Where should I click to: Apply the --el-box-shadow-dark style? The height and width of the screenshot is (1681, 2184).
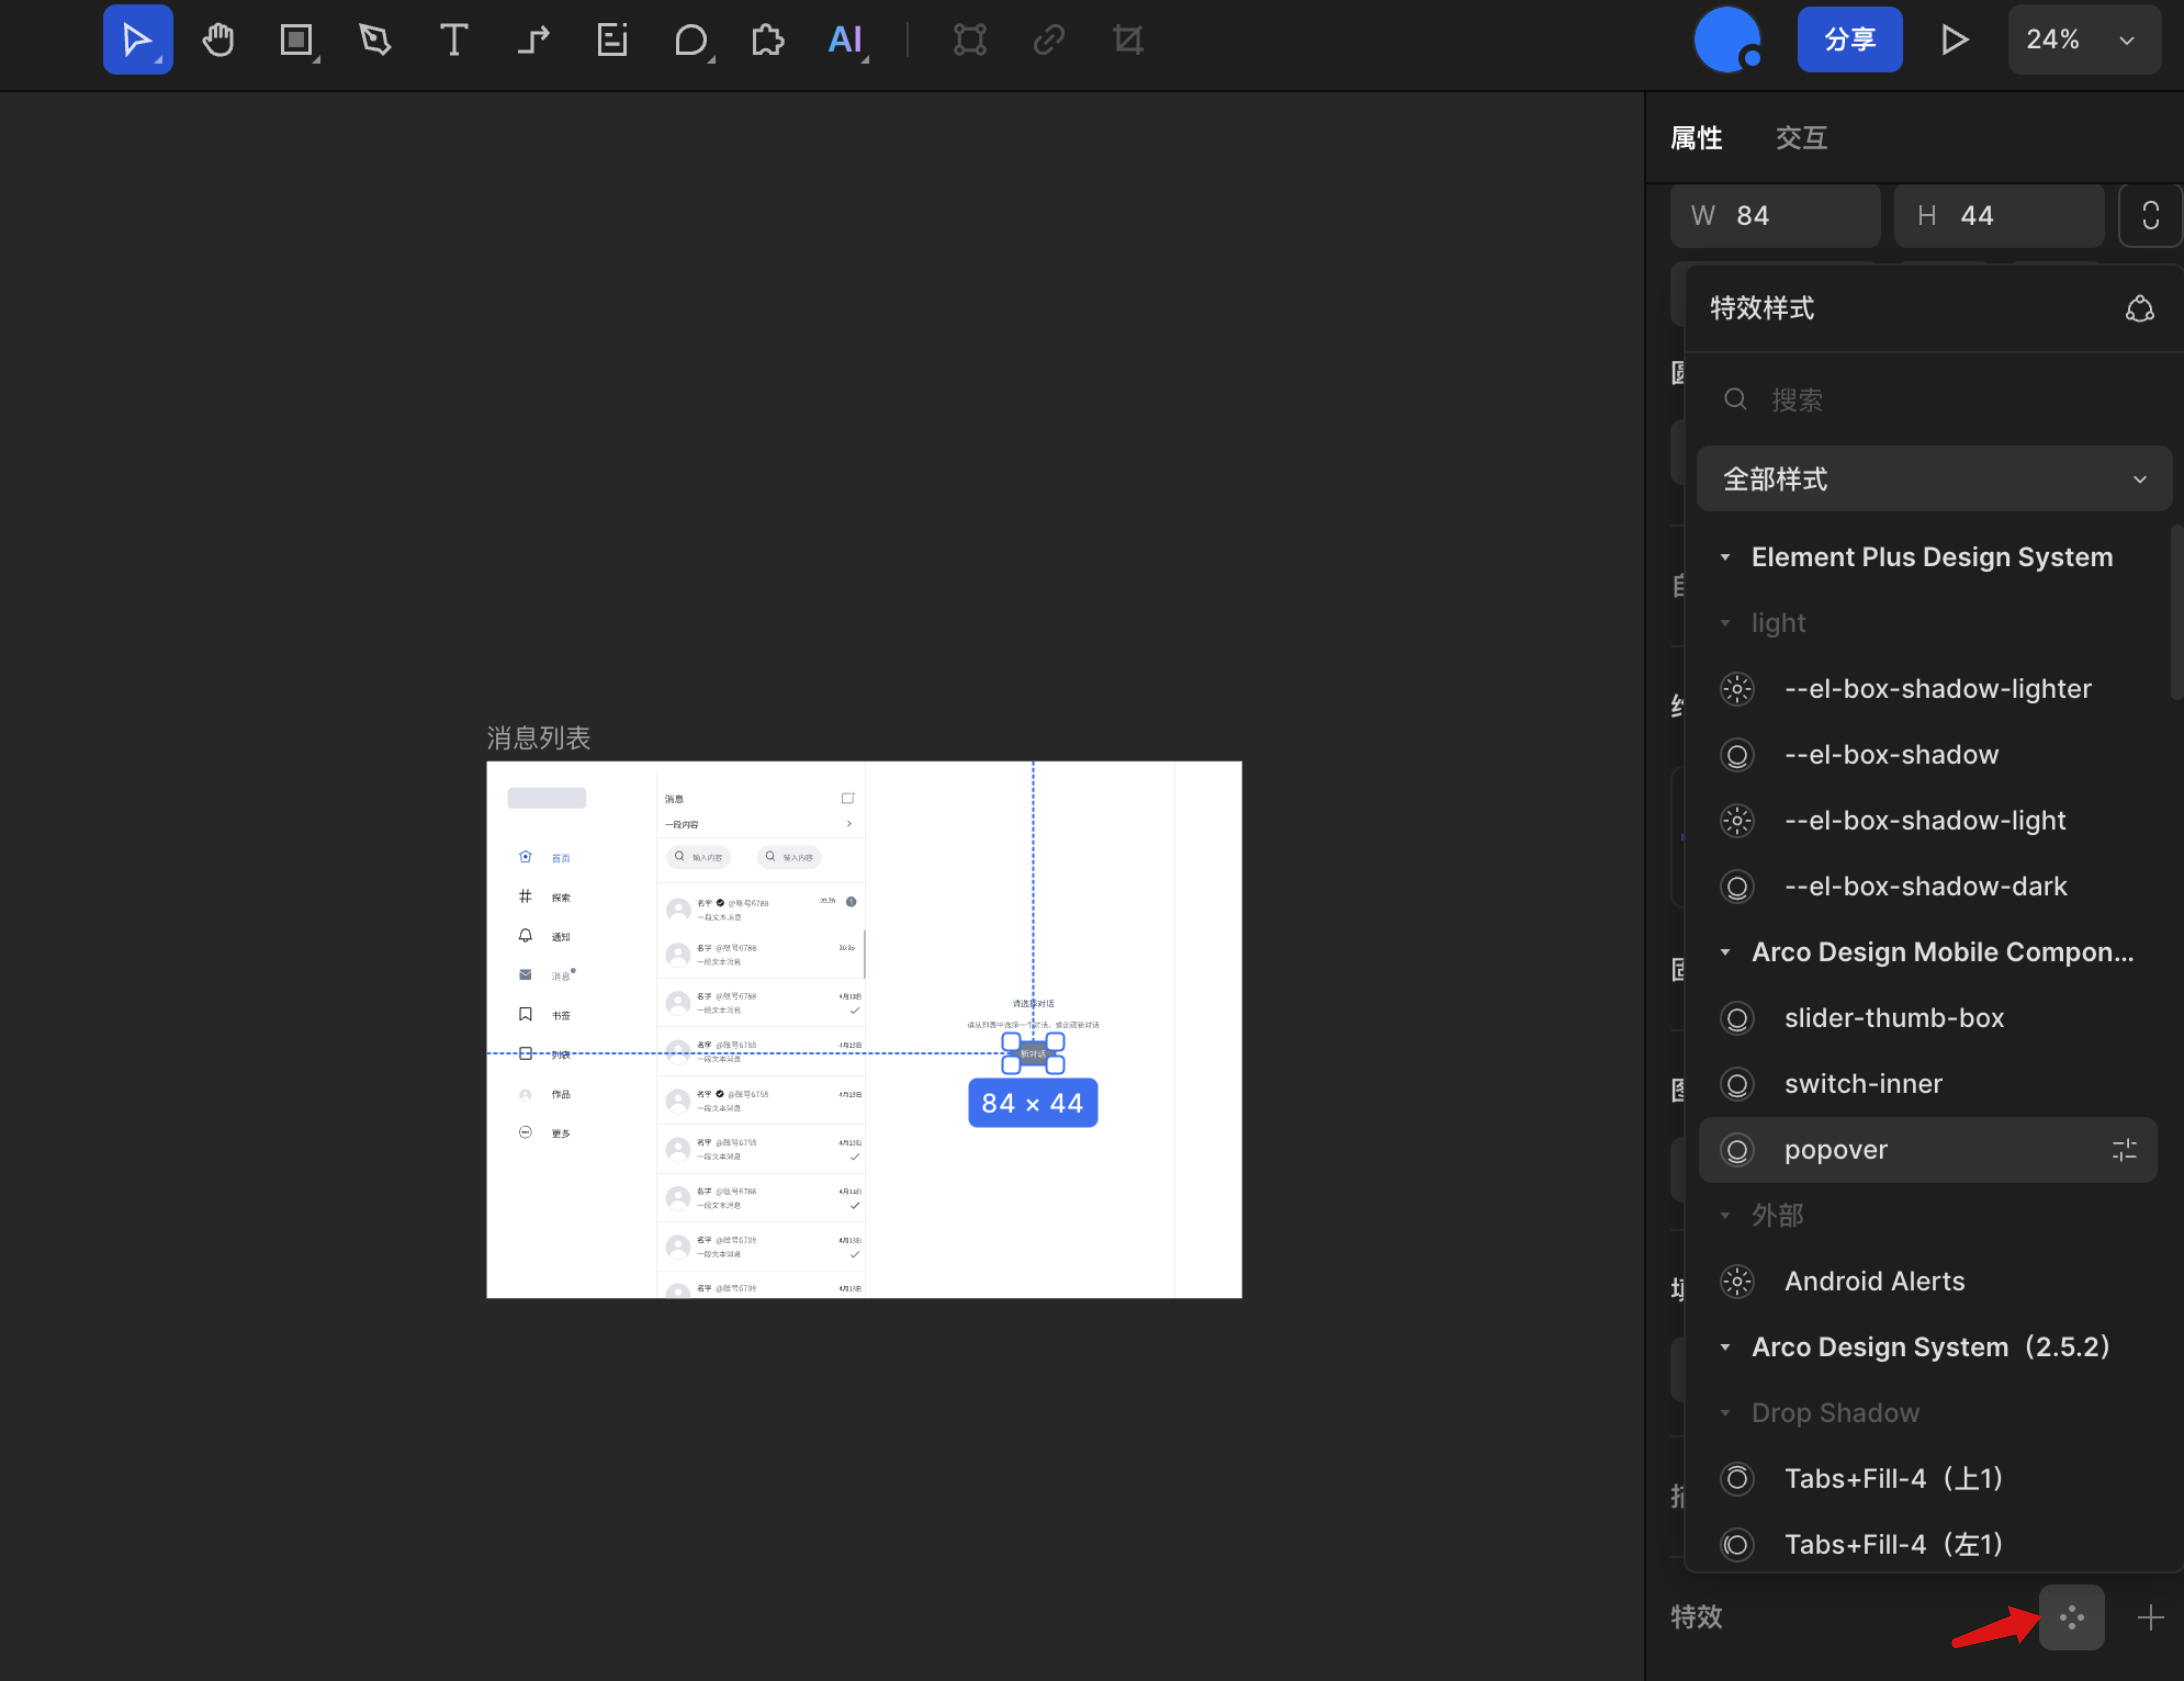click(x=1928, y=887)
